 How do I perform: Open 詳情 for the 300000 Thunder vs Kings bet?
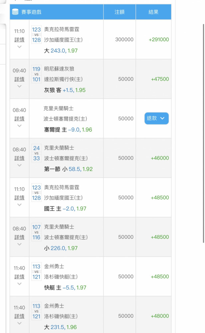coord(19,40)
